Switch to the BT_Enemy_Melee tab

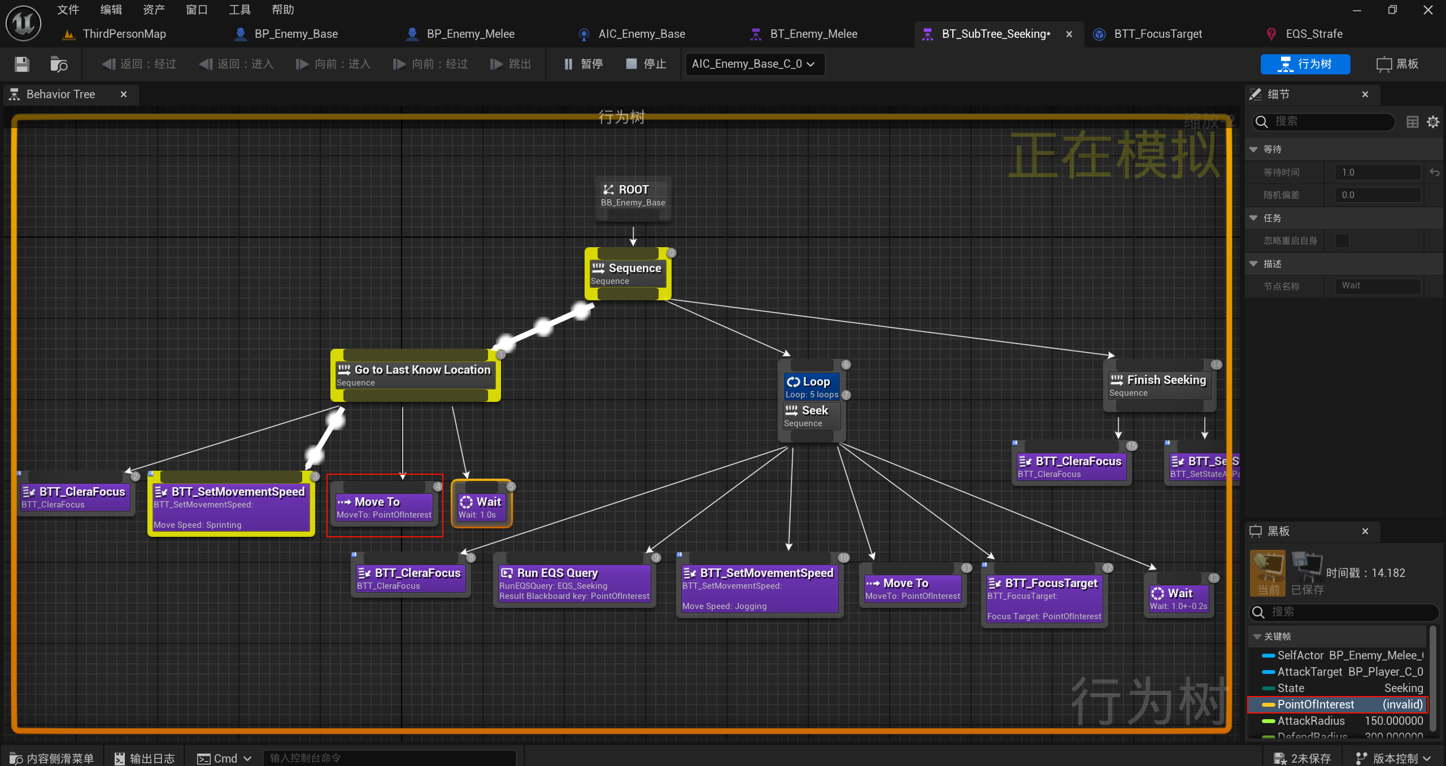click(813, 34)
